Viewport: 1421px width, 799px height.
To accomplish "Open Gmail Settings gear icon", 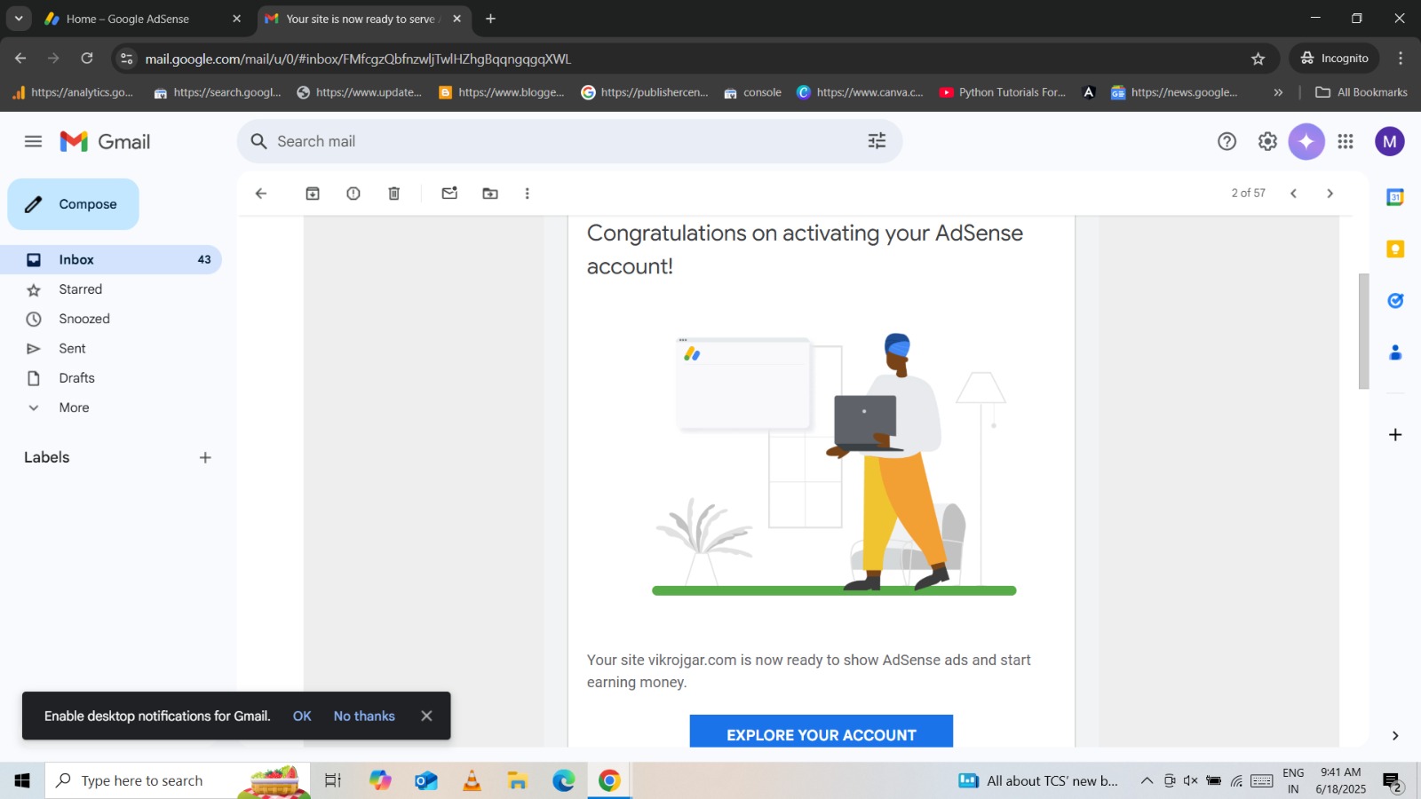I will point(1267,141).
